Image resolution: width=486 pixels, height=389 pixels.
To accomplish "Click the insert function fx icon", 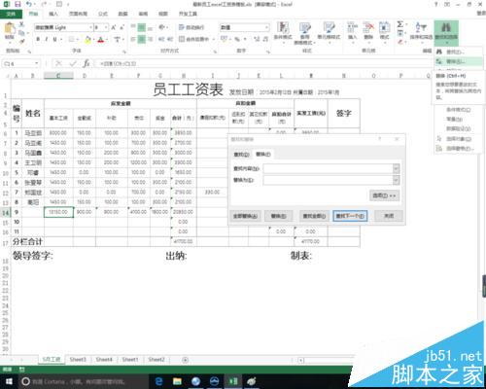I will (x=87, y=63).
